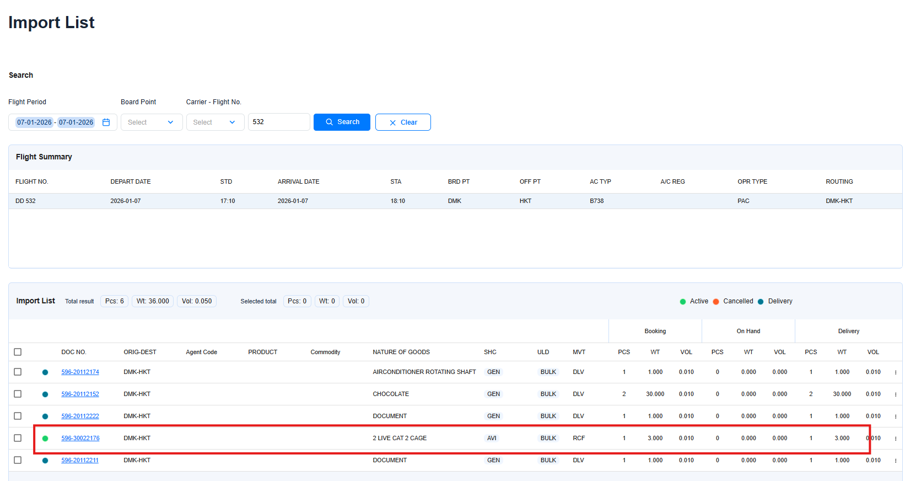The image size is (905, 481).
Task: Check the box for row 596-20112152
Action: pyautogui.click(x=18, y=394)
